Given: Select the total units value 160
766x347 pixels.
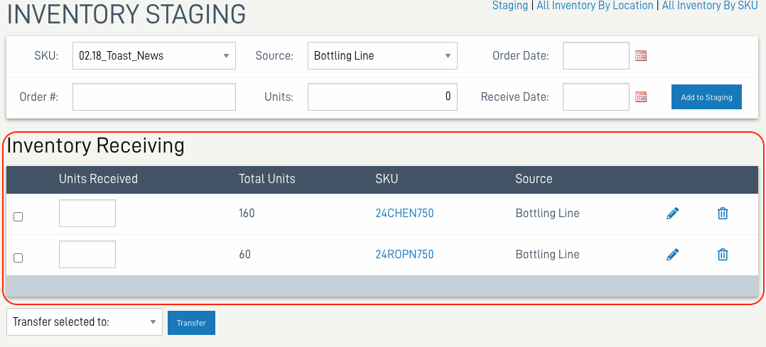Looking at the screenshot, I should coord(247,214).
